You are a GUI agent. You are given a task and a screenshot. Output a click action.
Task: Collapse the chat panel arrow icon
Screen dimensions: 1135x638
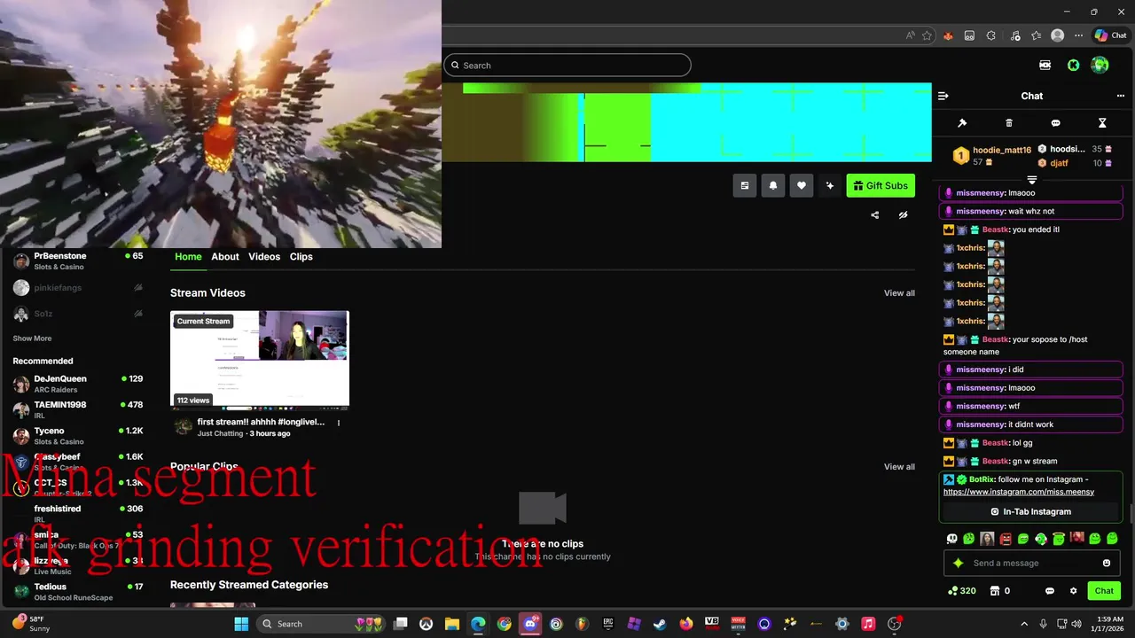[x=943, y=96]
